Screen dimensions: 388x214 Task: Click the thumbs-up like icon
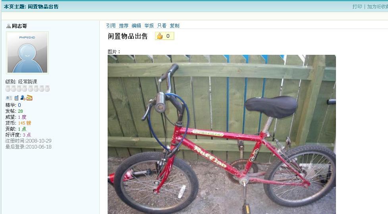coord(160,36)
